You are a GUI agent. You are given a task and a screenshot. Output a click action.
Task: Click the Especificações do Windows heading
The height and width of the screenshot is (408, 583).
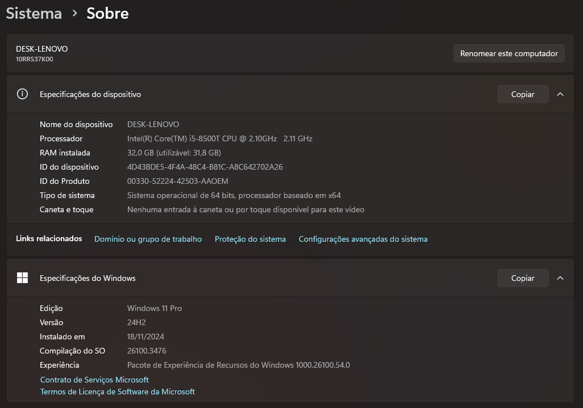pyautogui.click(x=88, y=278)
